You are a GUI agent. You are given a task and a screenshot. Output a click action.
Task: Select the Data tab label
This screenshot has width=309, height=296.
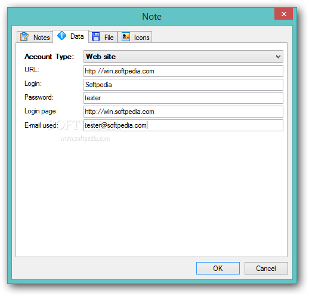tap(77, 36)
